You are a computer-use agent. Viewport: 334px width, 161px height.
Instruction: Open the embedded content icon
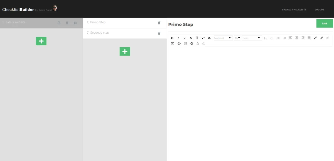(173, 43)
